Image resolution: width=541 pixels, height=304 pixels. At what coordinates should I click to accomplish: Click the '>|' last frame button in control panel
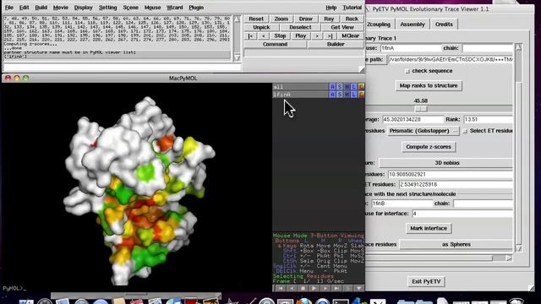[330, 35]
